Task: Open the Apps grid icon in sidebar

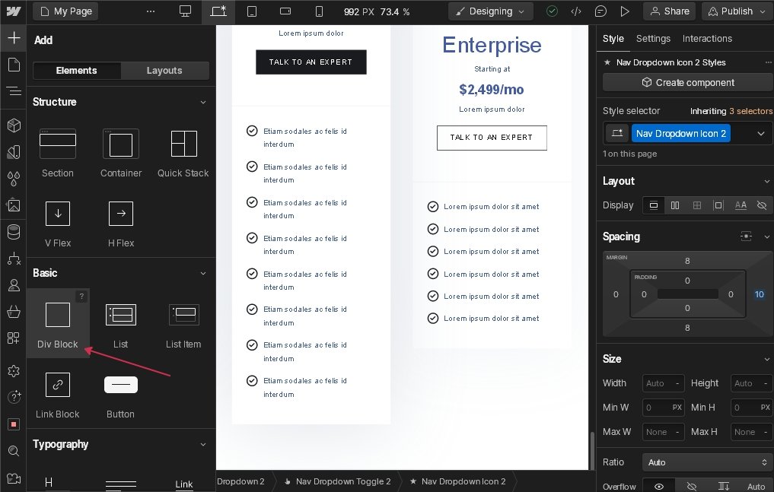Action: coord(14,338)
